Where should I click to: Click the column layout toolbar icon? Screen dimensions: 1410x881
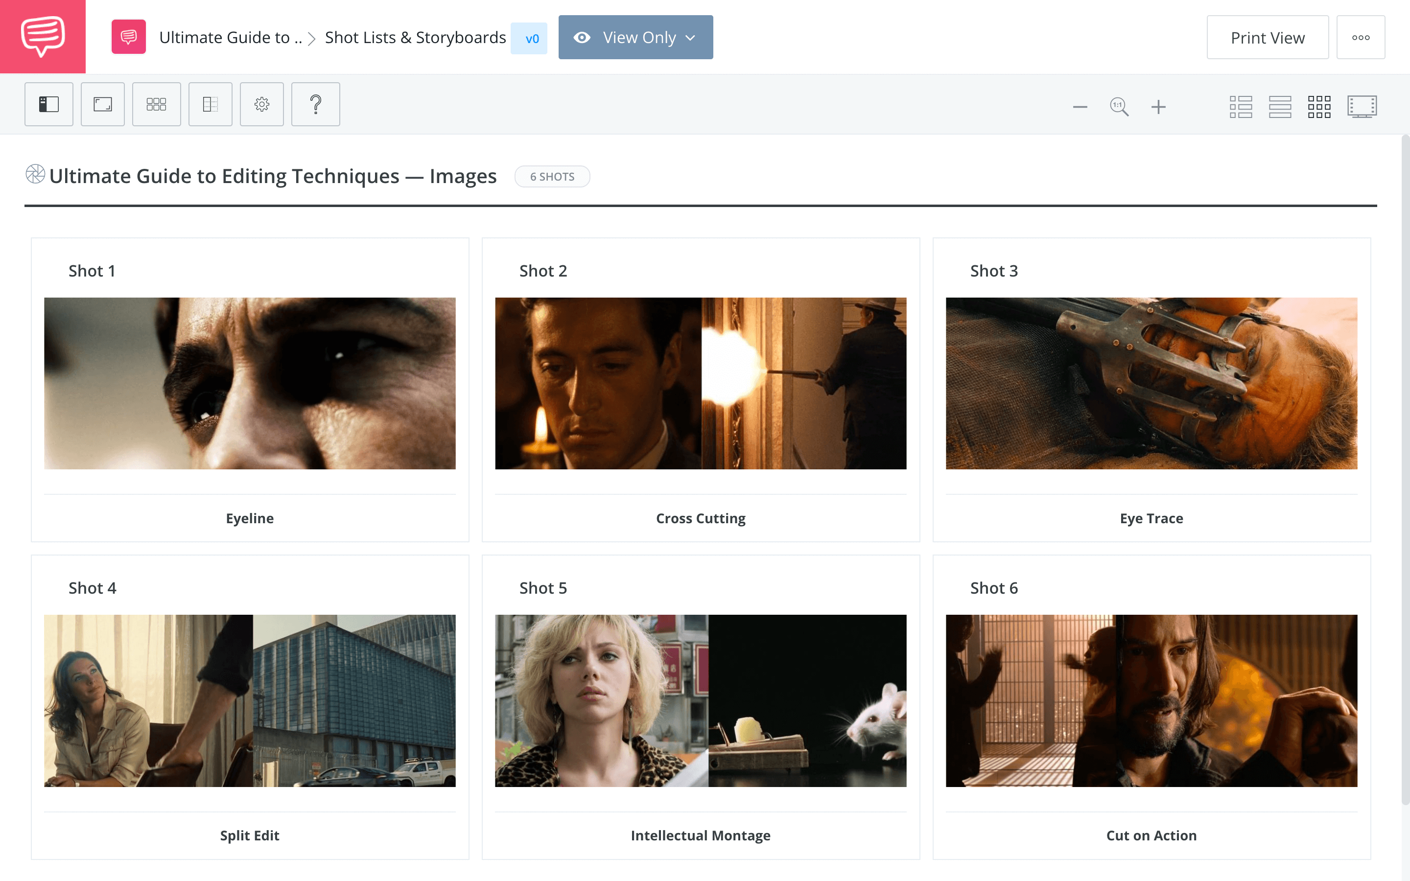(x=211, y=104)
